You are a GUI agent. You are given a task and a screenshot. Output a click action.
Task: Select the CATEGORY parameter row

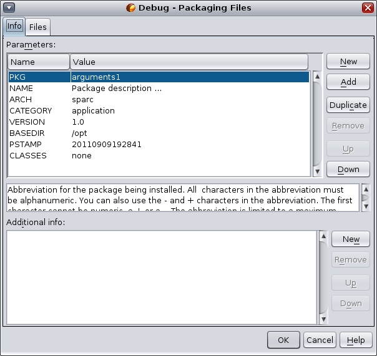[x=159, y=111]
